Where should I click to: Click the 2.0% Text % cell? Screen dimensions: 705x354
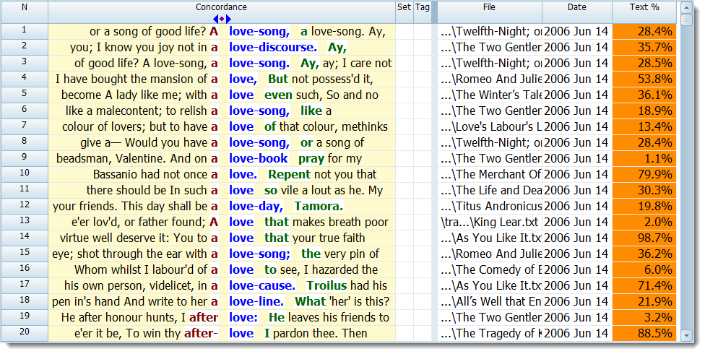[644, 222]
